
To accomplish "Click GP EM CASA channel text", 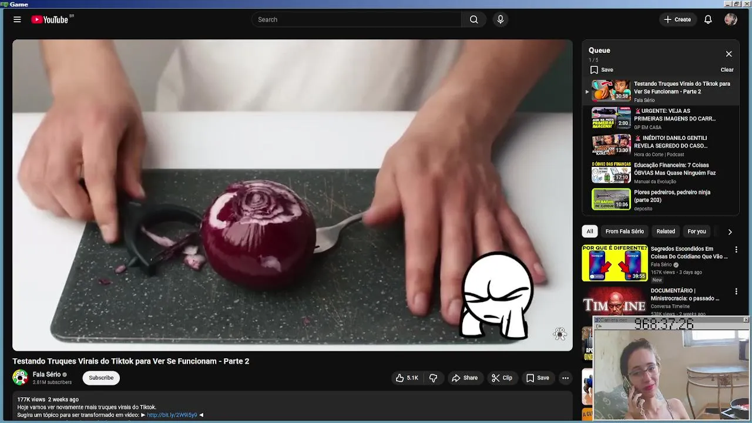I will pyautogui.click(x=647, y=127).
